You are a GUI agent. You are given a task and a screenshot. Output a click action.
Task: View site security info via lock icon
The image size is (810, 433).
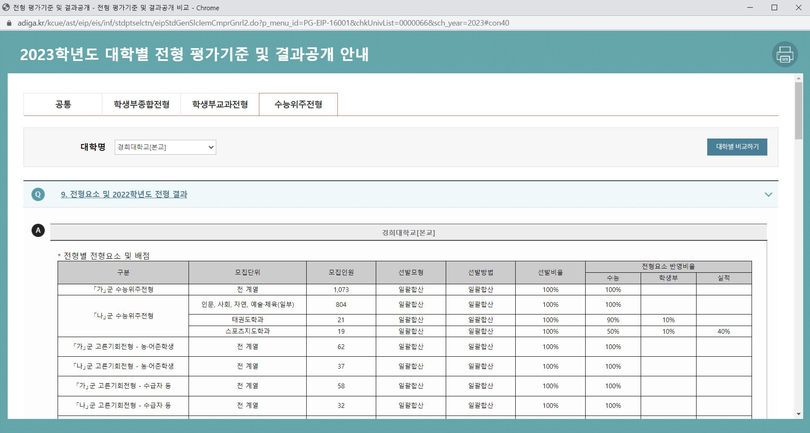pos(9,23)
